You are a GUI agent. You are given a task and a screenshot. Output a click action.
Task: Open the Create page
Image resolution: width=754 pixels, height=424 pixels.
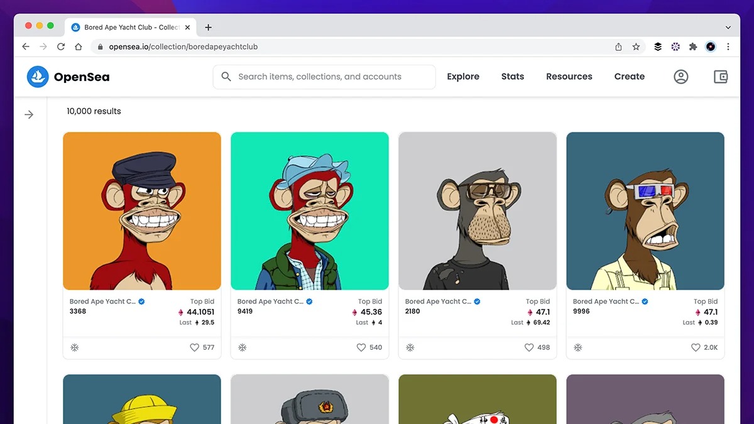tap(630, 77)
